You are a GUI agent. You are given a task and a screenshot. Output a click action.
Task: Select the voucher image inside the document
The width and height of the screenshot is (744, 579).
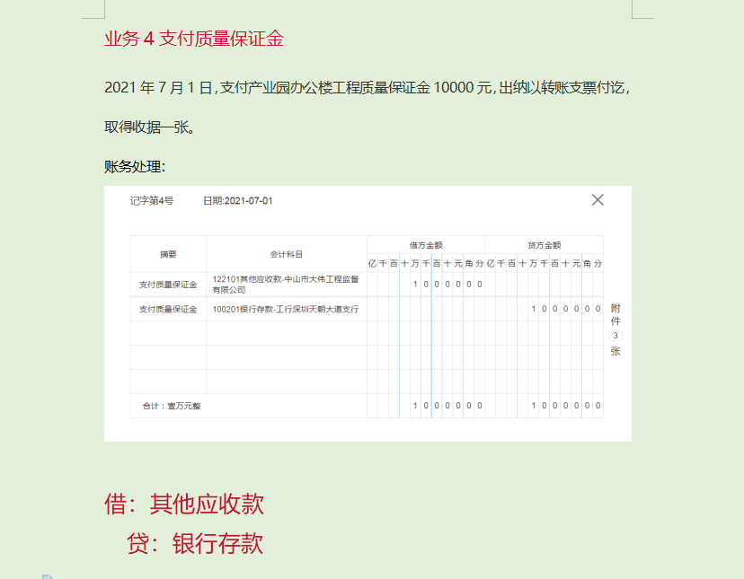[x=368, y=314]
